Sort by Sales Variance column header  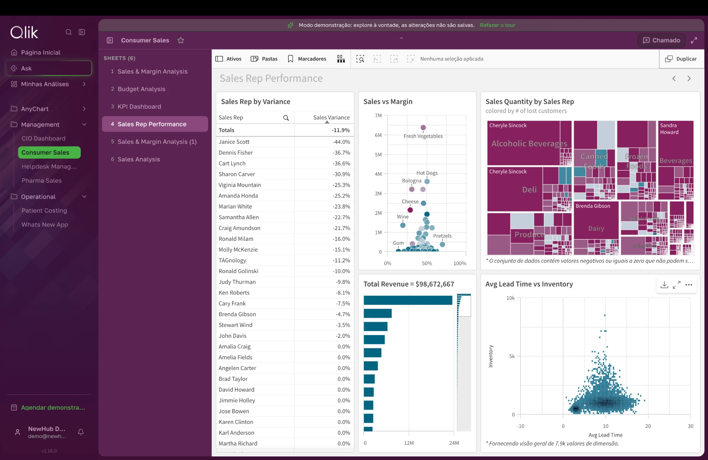point(331,118)
